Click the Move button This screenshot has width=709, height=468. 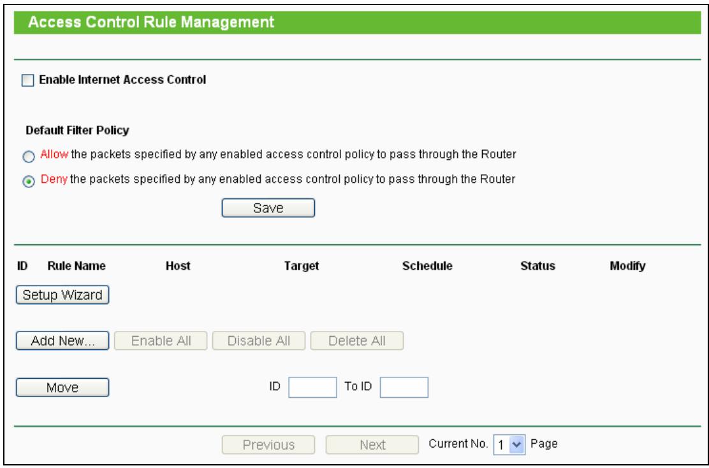[62, 388]
